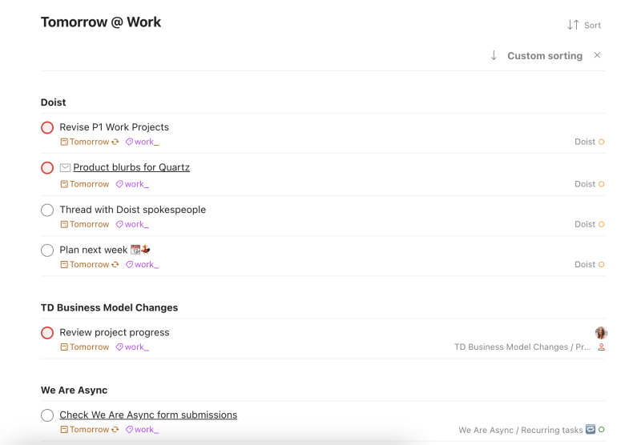Toggle the sort direction arrow beside Custom sorting
This screenshot has height=445, width=641.
(494, 55)
